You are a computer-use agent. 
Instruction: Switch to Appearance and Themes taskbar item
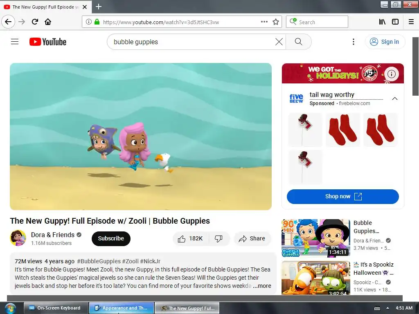(122, 308)
